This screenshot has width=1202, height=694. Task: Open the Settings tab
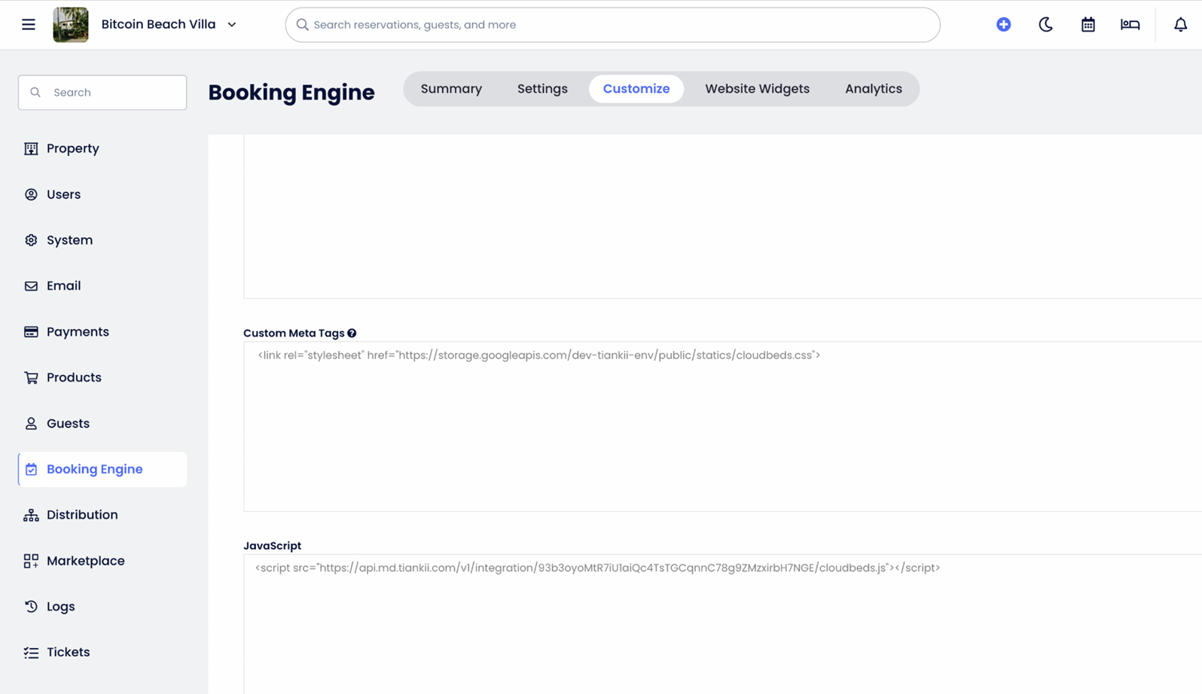542,89
